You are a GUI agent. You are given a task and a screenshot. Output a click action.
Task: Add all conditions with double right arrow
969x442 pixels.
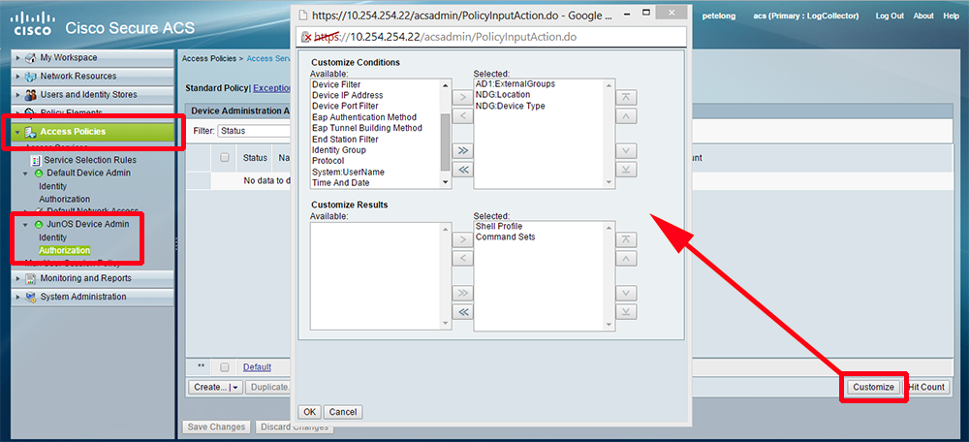[462, 150]
